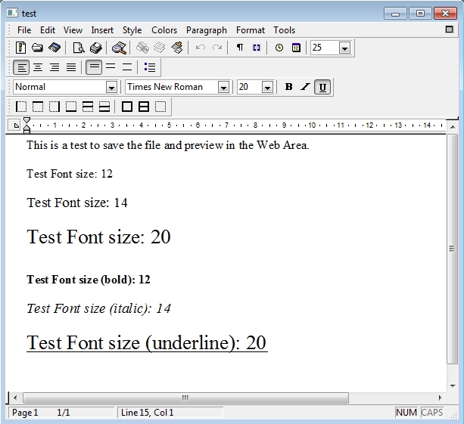Open the font size dropdown showing 20
The height and width of the screenshot is (424, 464).
pyautogui.click(x=267, y=88)
